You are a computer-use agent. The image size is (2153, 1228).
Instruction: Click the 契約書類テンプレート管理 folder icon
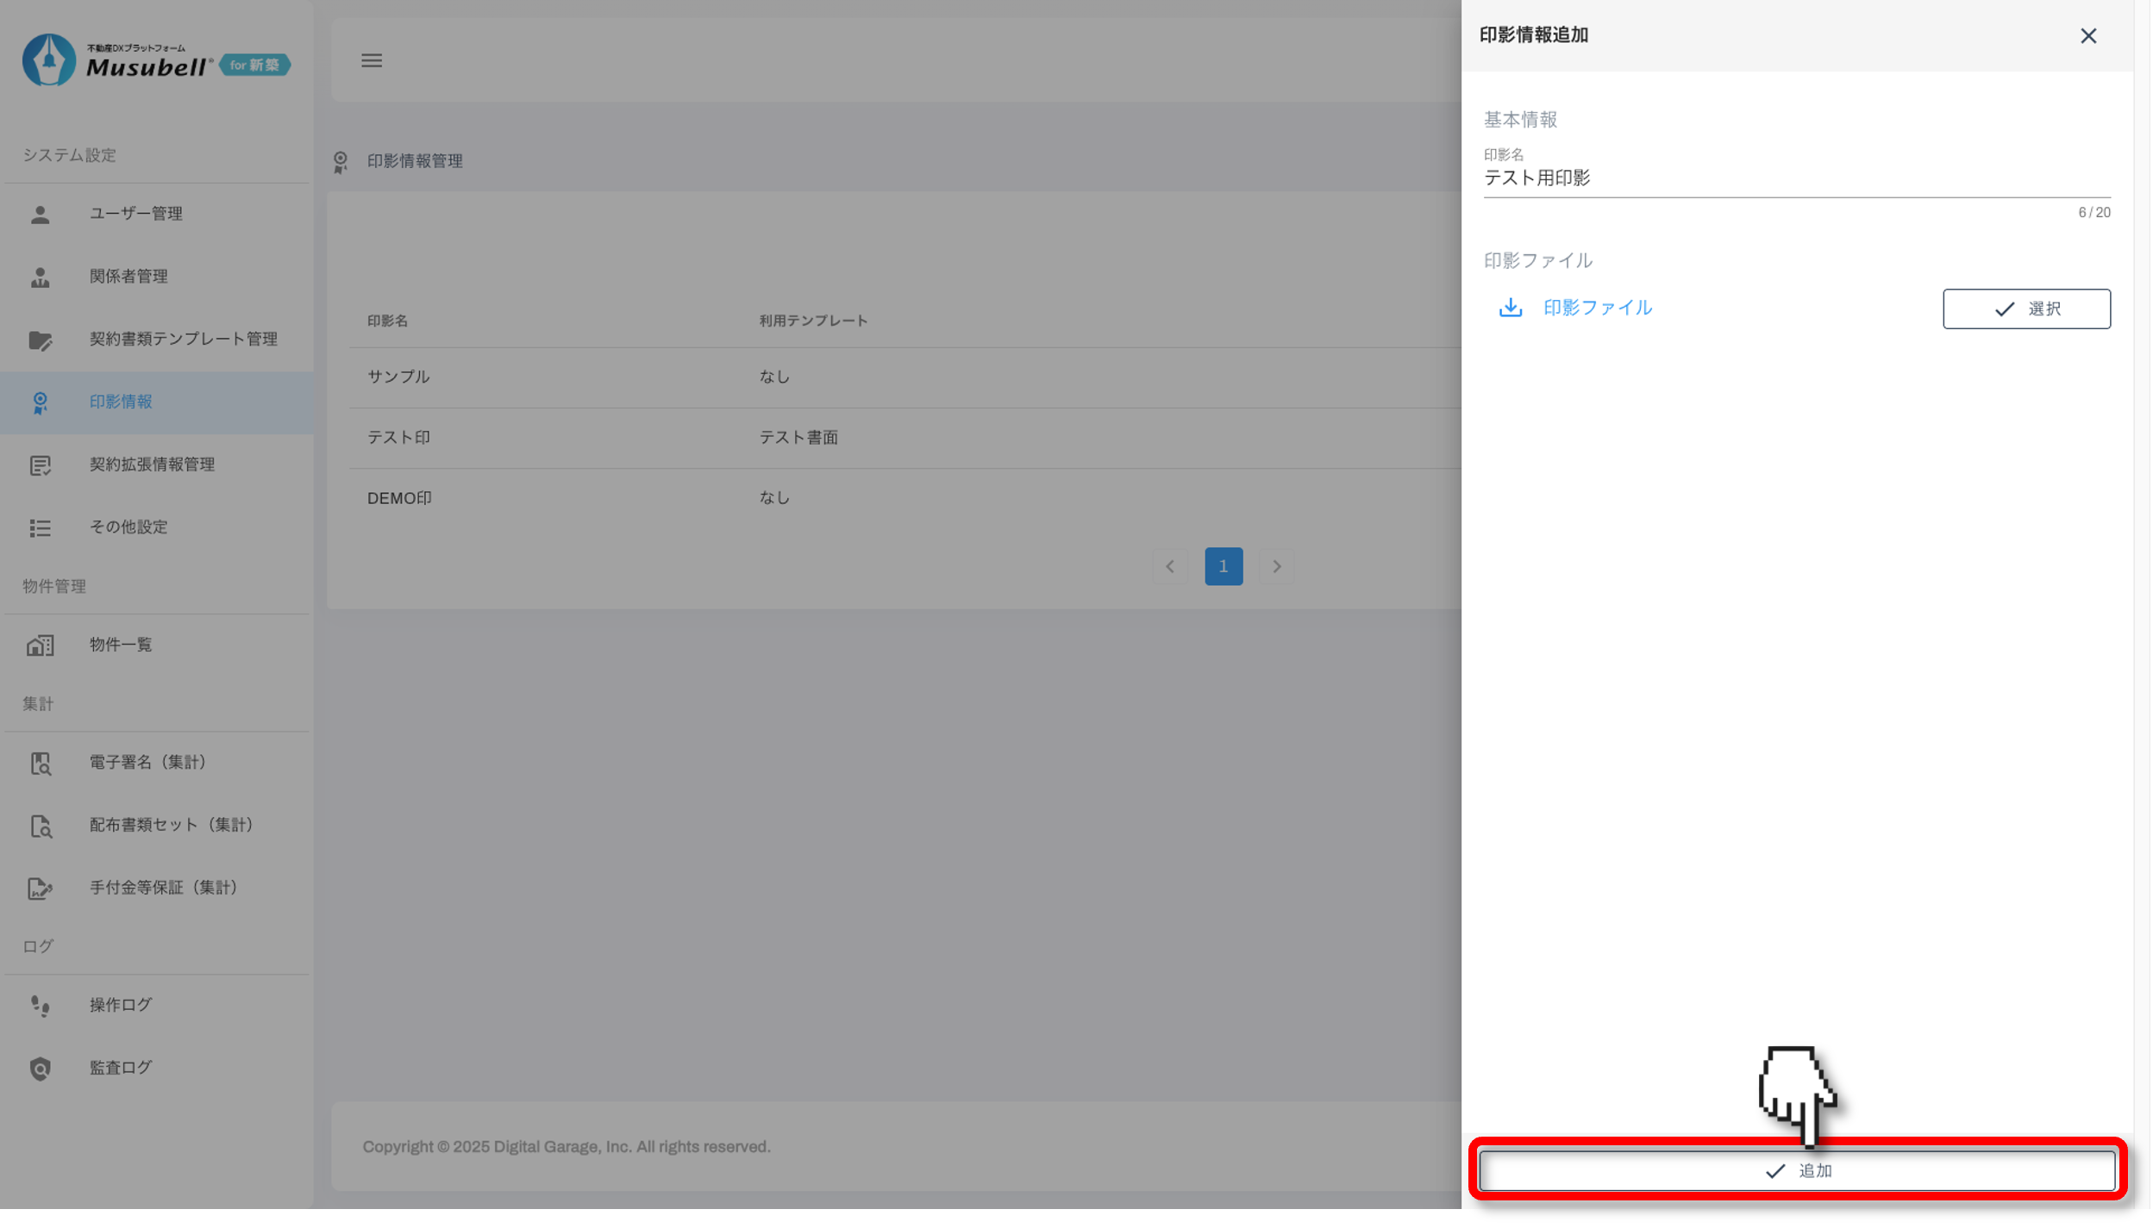click(x=41, y=340)
